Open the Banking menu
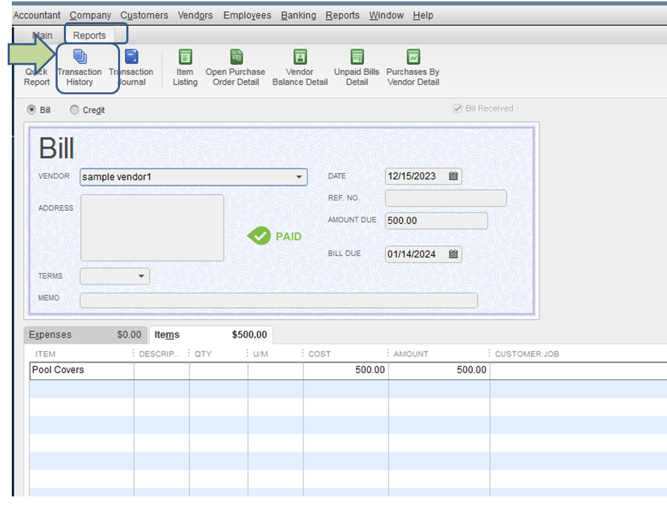 [298, 15]
